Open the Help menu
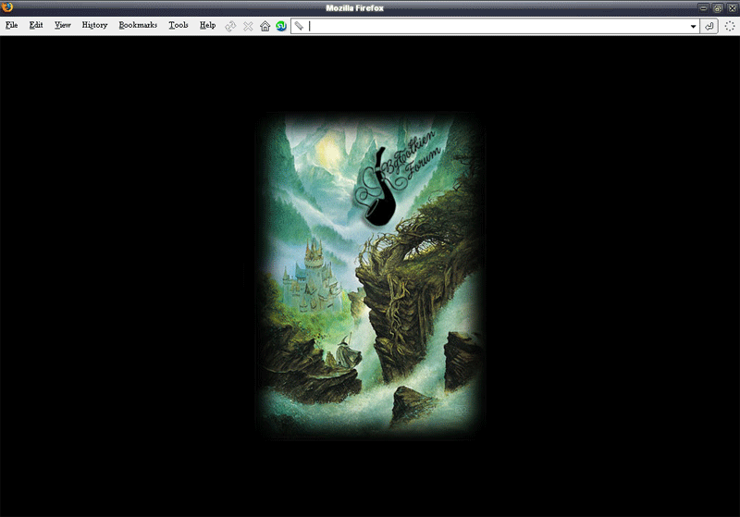This screenshot has width=740, height=517. tap(207, 25)
